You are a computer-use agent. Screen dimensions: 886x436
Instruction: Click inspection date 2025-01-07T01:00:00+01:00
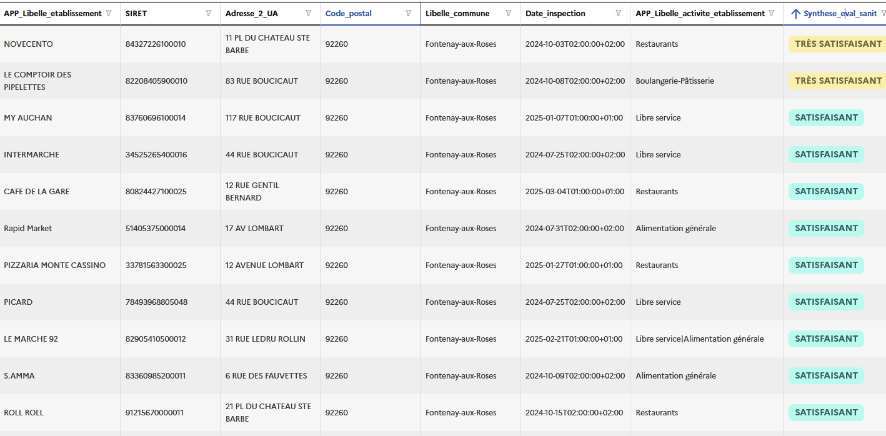click(574, 117)
